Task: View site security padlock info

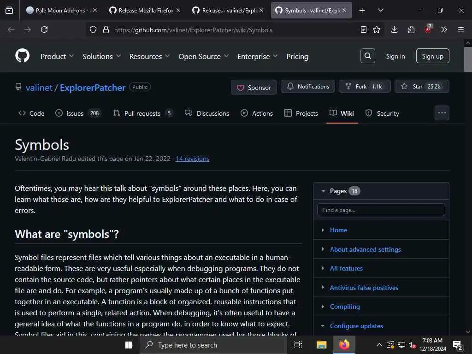Action: pos(106,30)
